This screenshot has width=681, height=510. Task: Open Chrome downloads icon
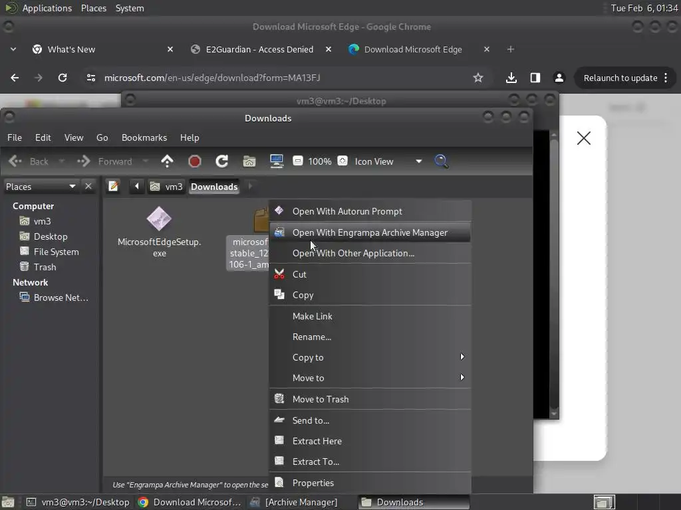click(511, 78)
